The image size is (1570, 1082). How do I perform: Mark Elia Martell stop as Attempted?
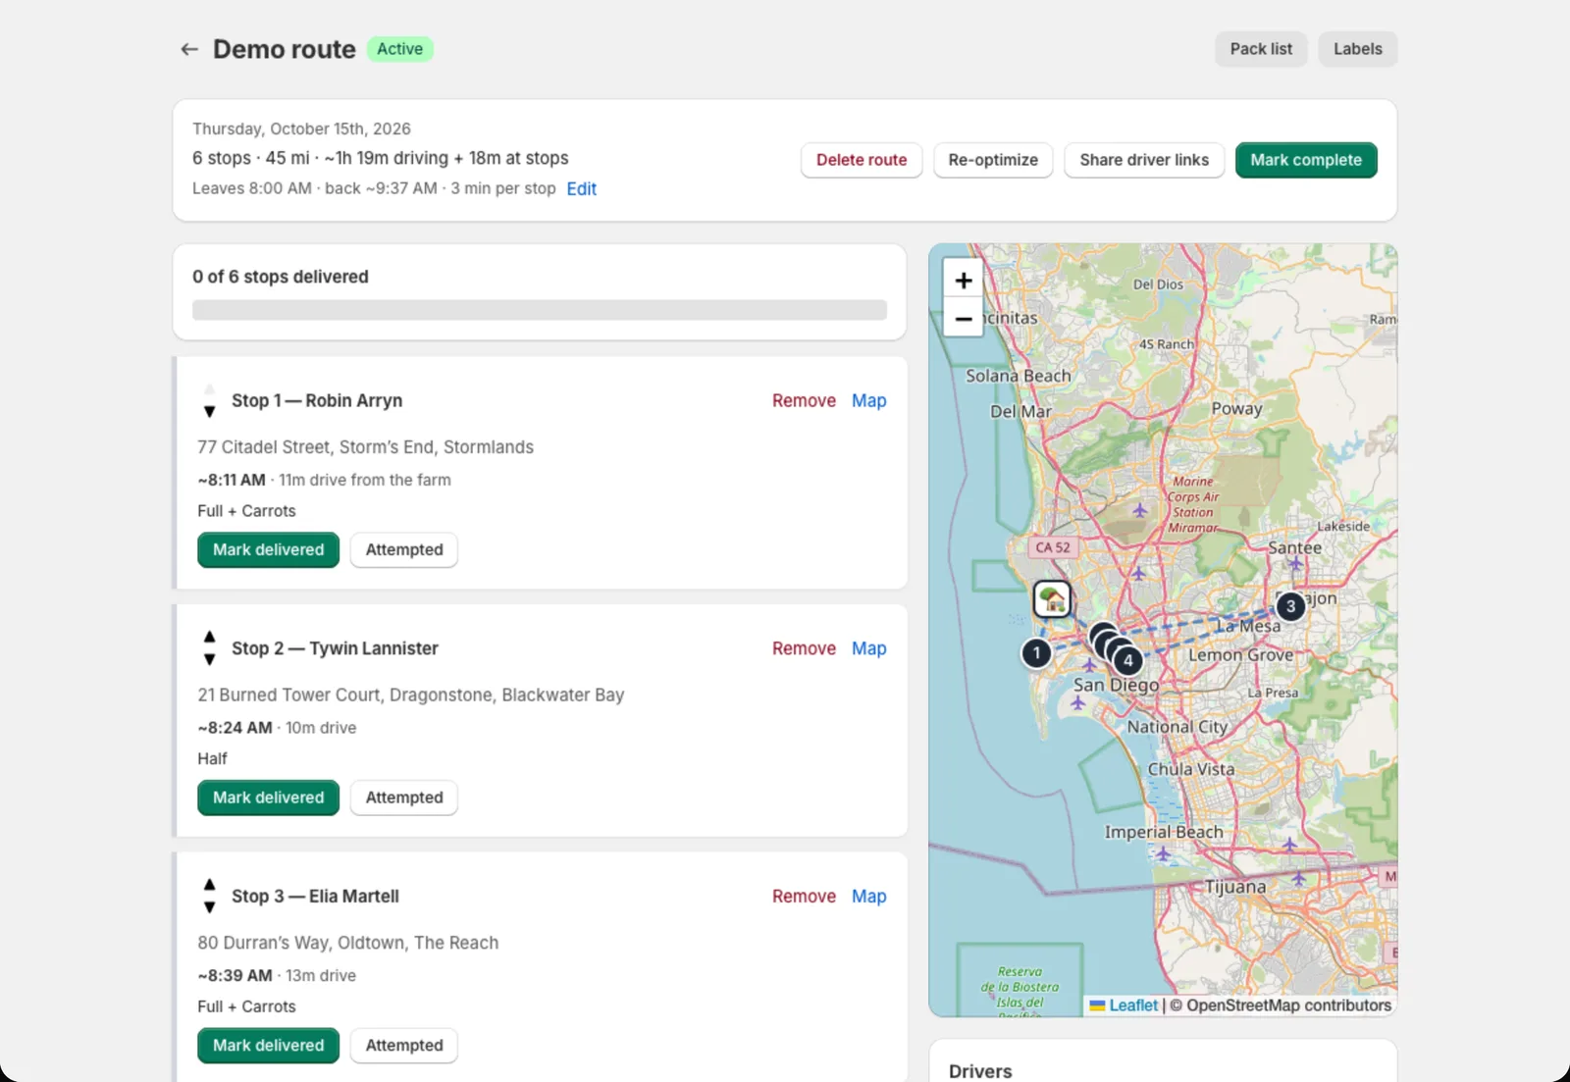(x=404, y=1046)
